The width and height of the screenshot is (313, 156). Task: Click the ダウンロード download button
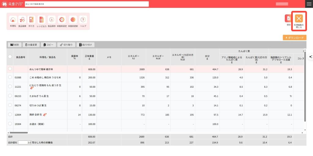pos(294,38)
